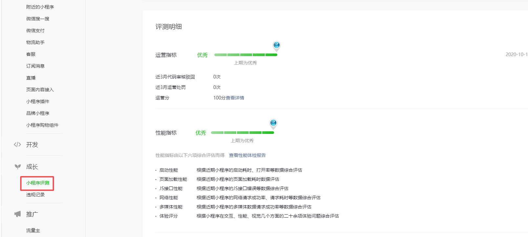Go to 小程序插件 section
This screenshot has height=237, width=528.
38,101
